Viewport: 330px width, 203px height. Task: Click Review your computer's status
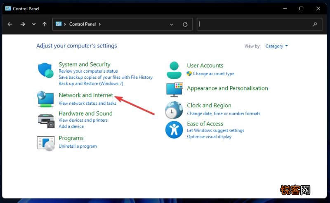(x=88, y=71)
